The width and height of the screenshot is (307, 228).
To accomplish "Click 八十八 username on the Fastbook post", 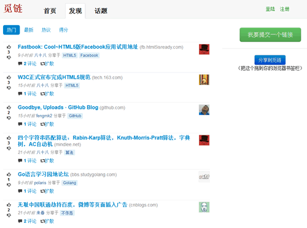I will pyautogui.click(x=41, y=55).
